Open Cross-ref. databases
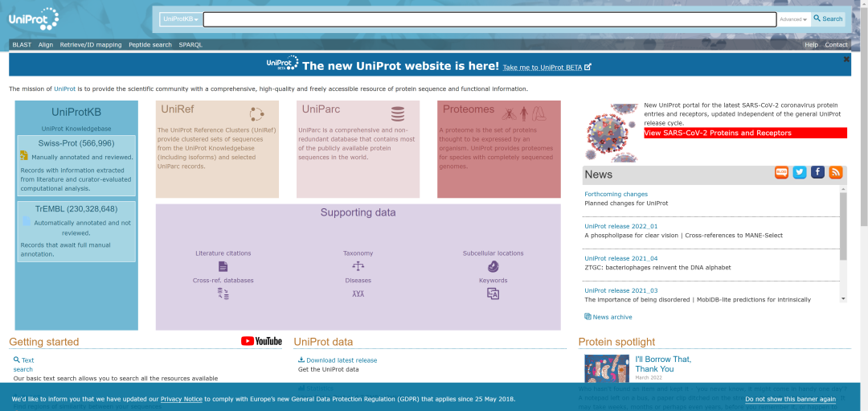 pyautogui.click(x=223, y=280)
